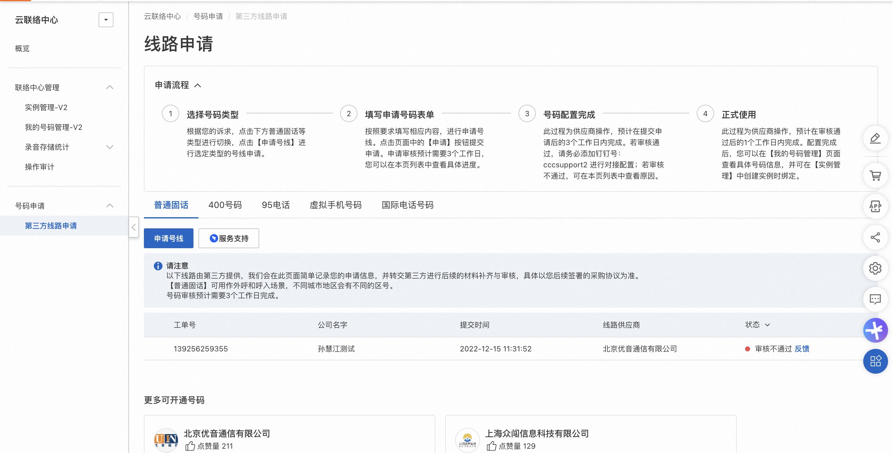Click submit time 2022-12-15 11:31:52

495,349
